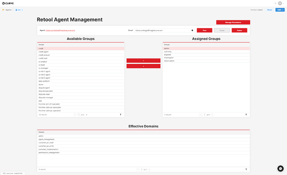Select the customer_pii_read domain row

pyautogui.click(x=143, y=142)
